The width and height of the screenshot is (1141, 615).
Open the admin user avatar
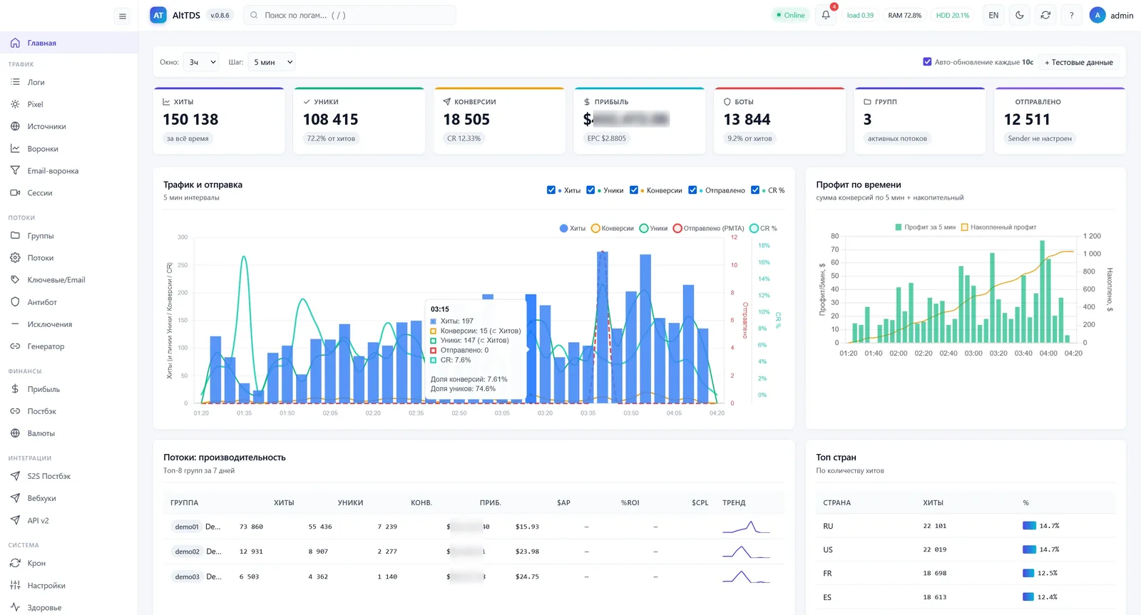point(1097,15)
